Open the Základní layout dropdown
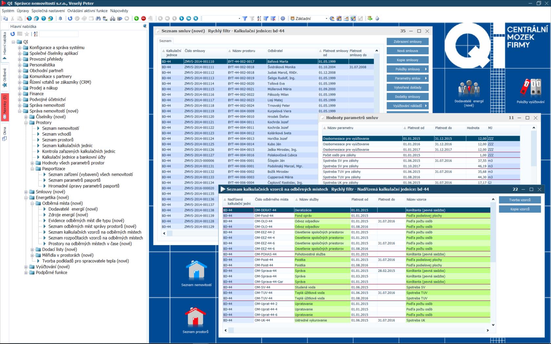551x344 pixels. (326, 19)
